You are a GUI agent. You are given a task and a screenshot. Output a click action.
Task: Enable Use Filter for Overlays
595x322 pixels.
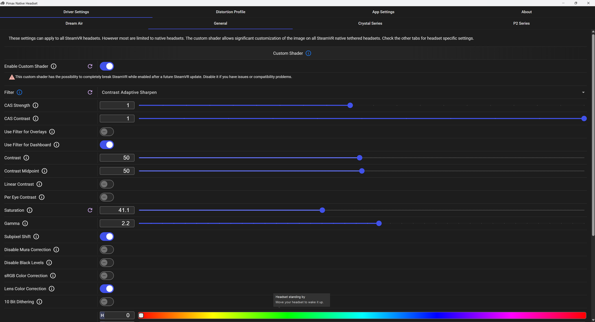(x=107, y=132)
